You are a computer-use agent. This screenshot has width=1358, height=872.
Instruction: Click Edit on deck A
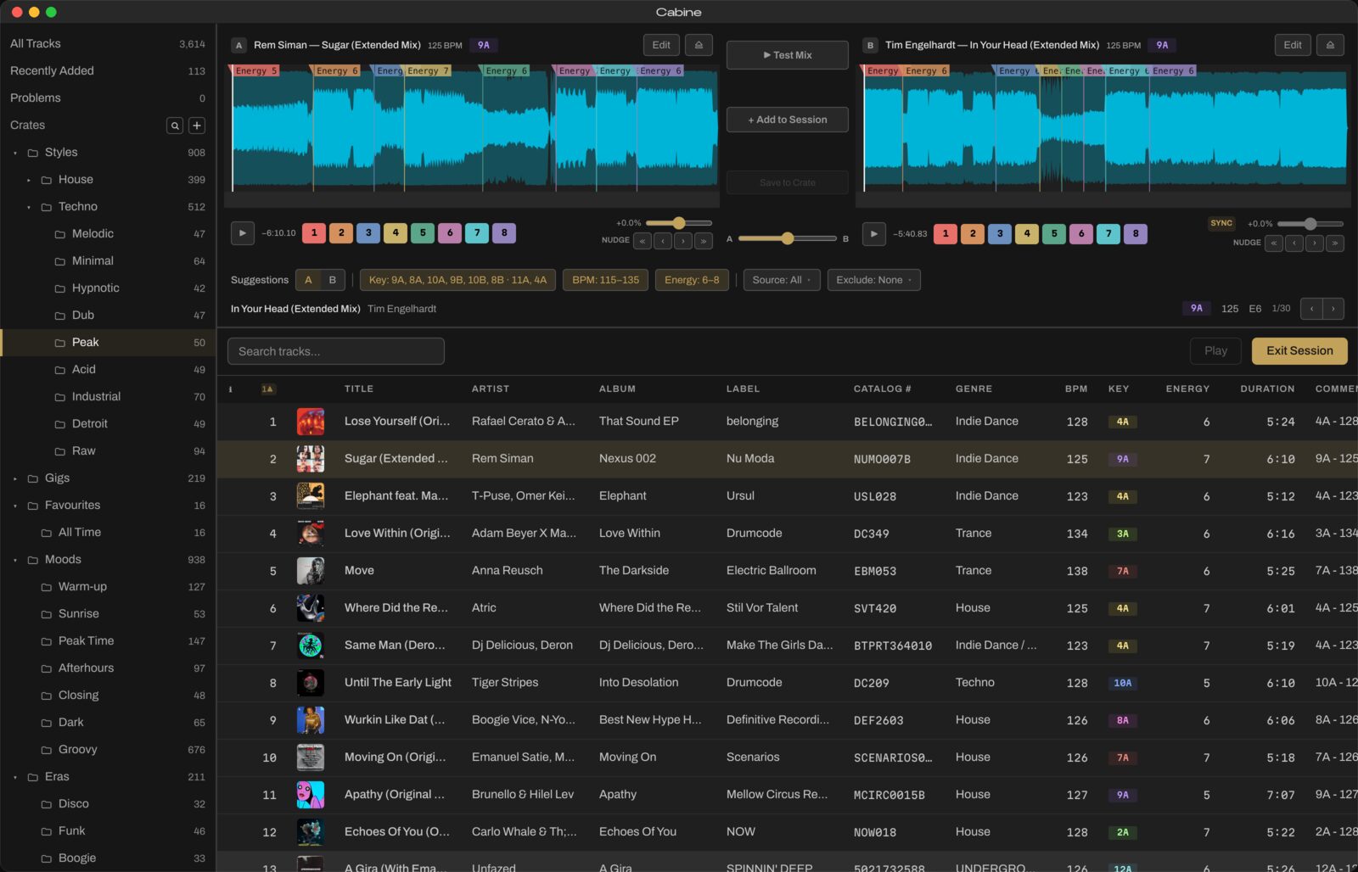point(661,45)
